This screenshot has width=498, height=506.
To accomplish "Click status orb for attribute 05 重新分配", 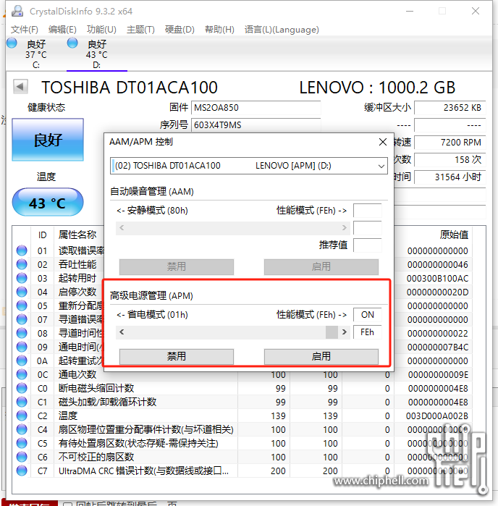I will (x=22, y=305).
